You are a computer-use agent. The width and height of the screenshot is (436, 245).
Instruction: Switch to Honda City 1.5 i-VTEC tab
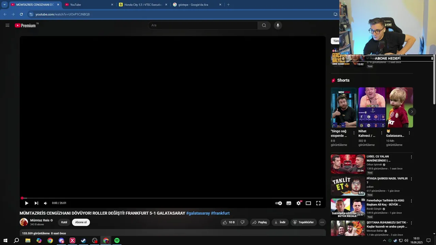click(x=143, y=5)
